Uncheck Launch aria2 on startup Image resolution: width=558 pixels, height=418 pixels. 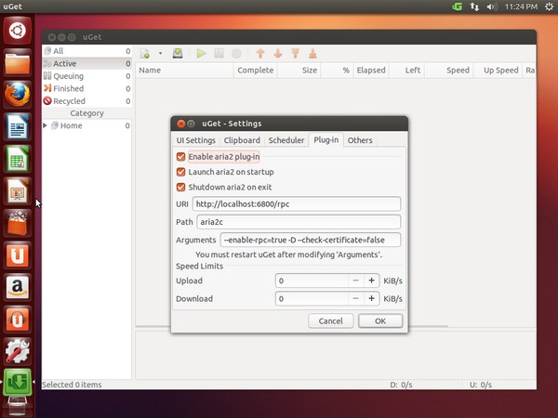tap(181, 172)
